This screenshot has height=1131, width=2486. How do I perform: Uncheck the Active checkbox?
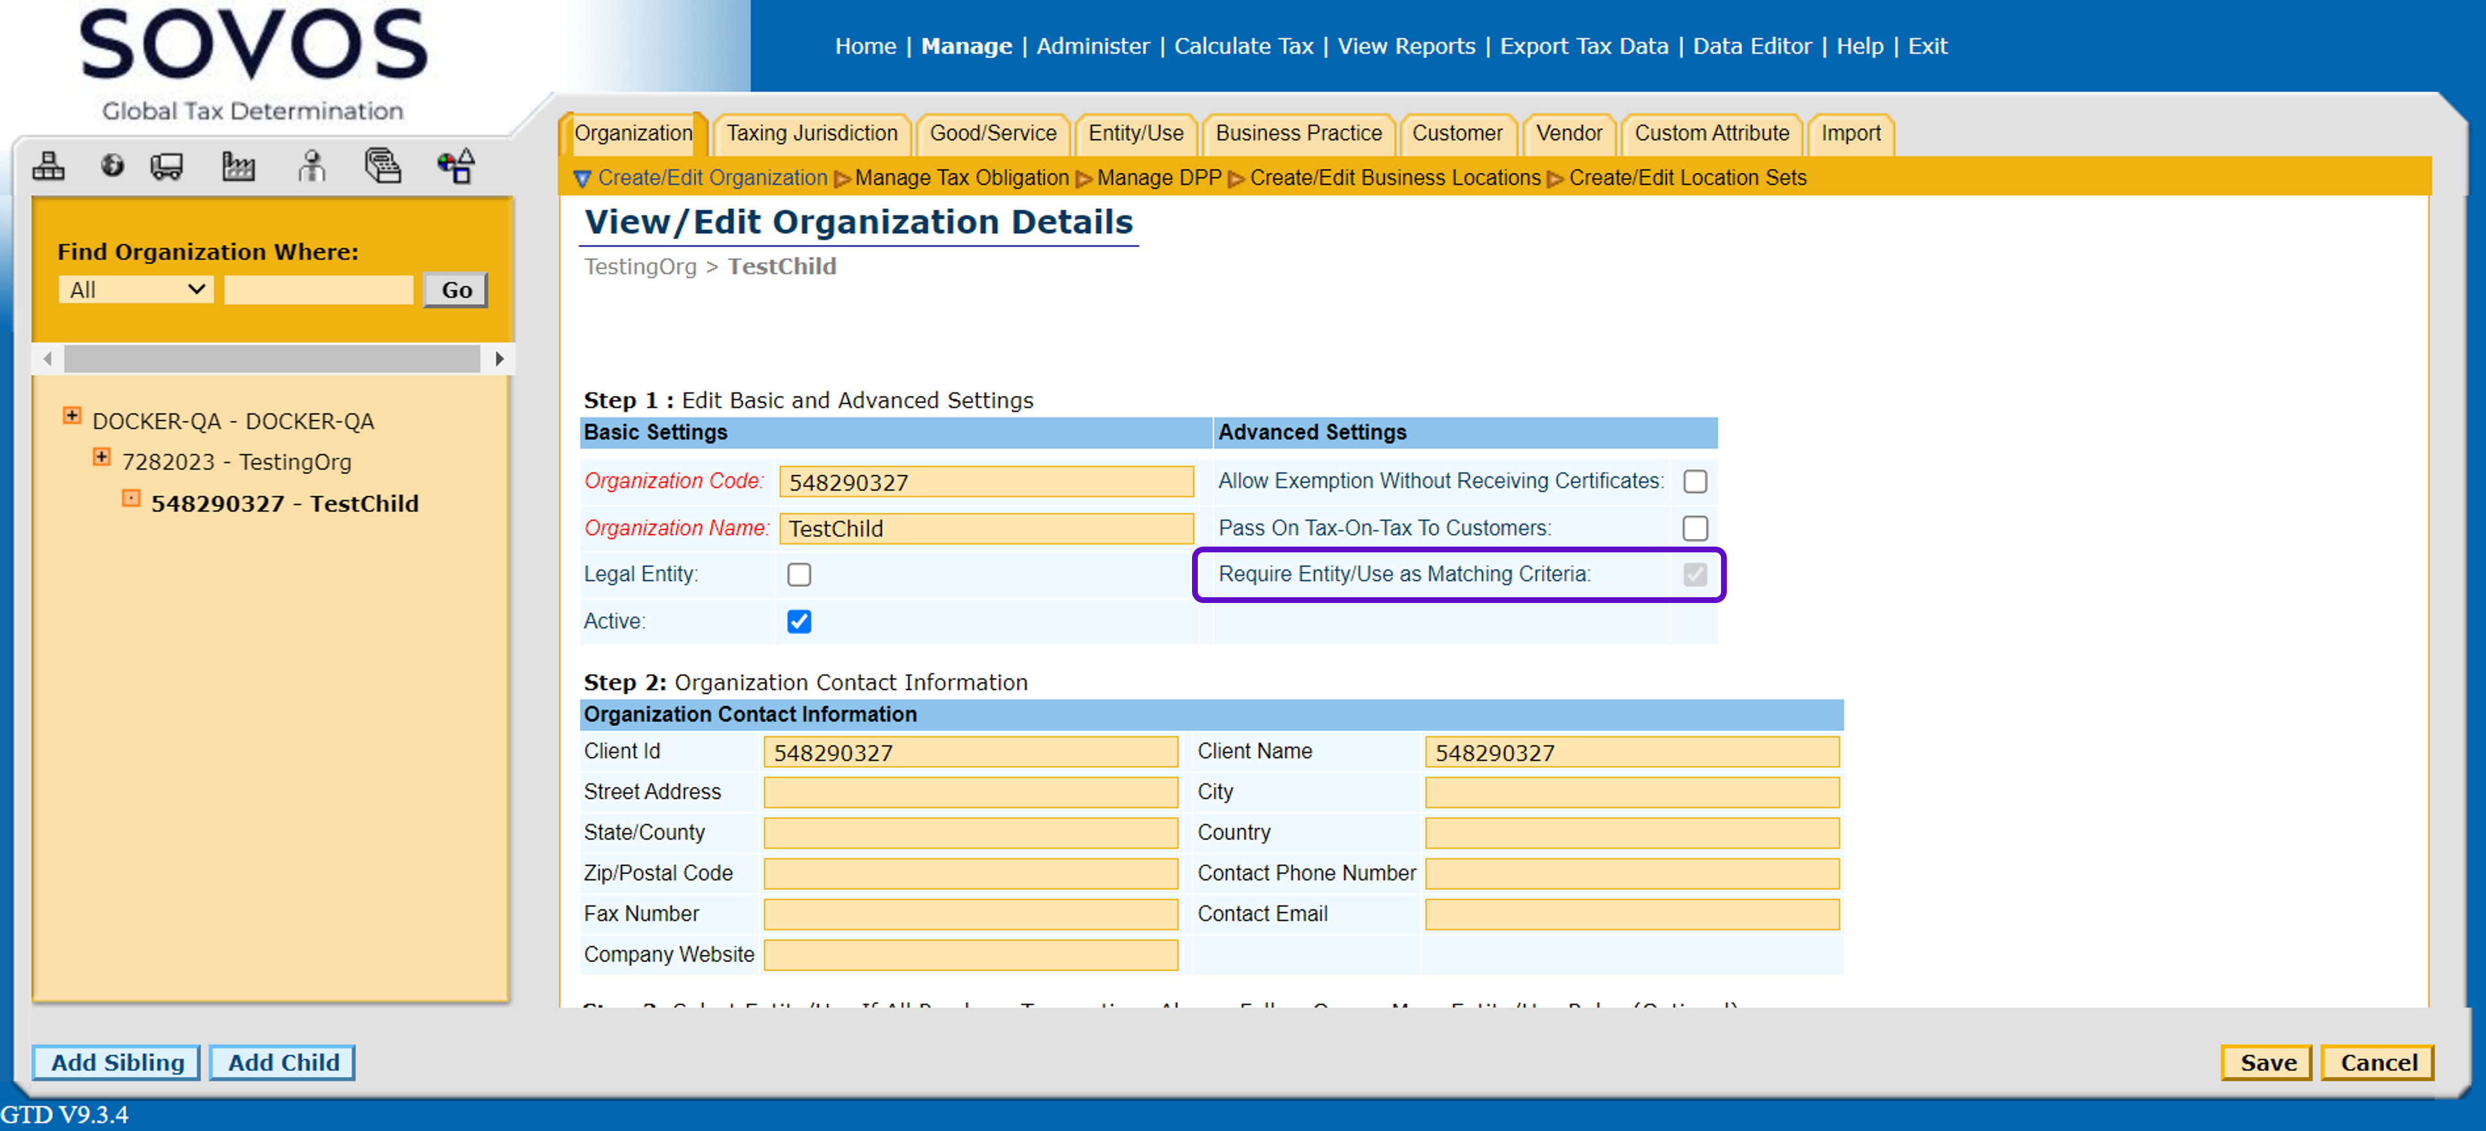(x=798, y=622)
